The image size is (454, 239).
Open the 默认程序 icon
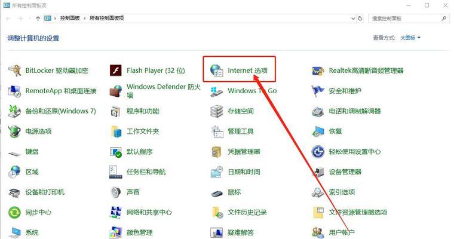(116, 152)
